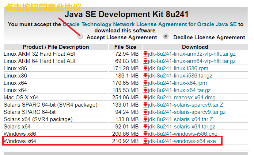Click download arrow icon for macosx-x64.dmg

(x=145, y=97)
